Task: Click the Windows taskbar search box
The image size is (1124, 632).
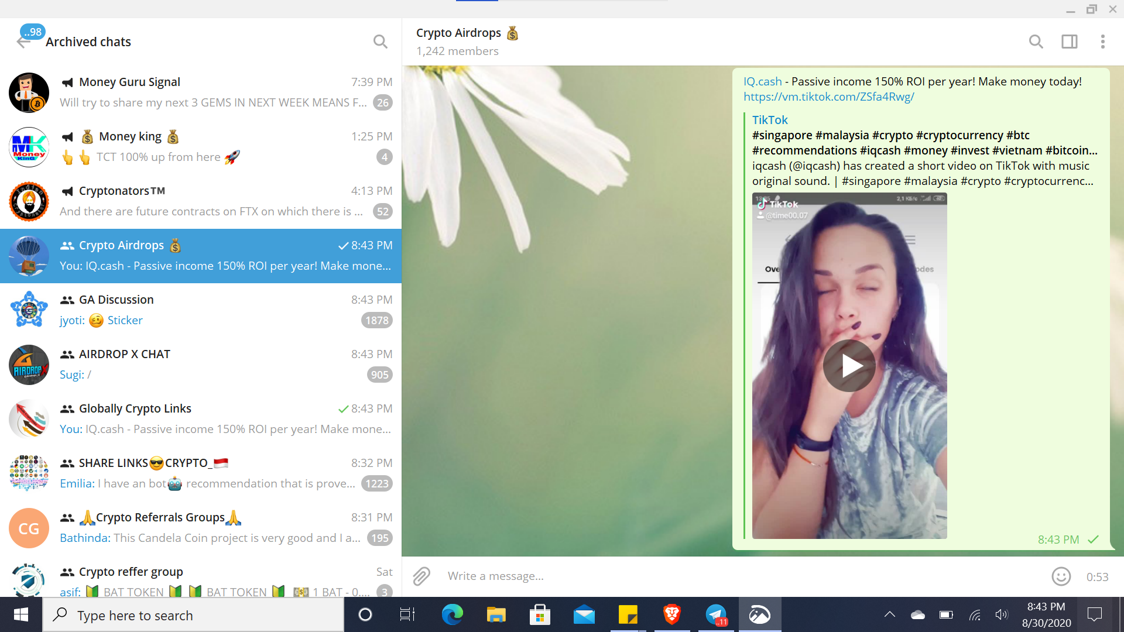Action: (x=193, y=614)
